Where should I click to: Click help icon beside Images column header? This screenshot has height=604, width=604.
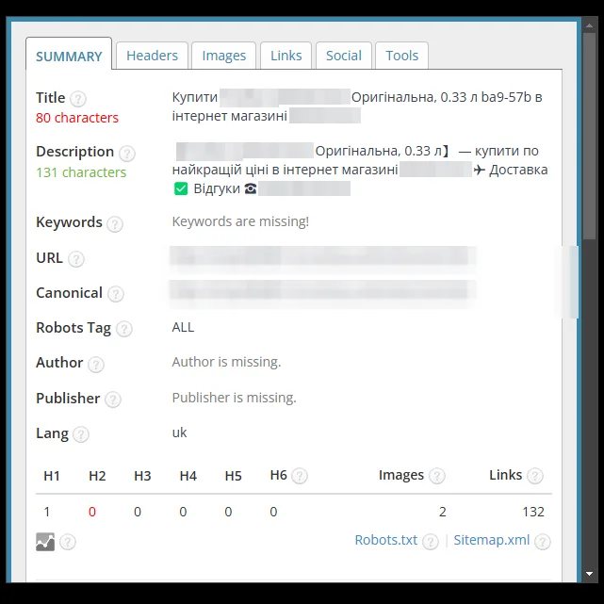coord(437,476)
